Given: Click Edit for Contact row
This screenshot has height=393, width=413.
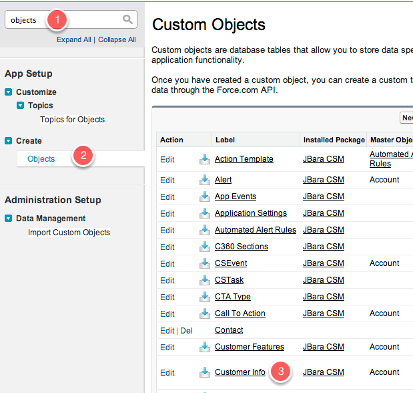Looking at the screenshot, I should point(167,331).
